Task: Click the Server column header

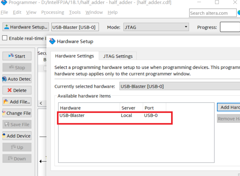Action: (x=132, y=108)
